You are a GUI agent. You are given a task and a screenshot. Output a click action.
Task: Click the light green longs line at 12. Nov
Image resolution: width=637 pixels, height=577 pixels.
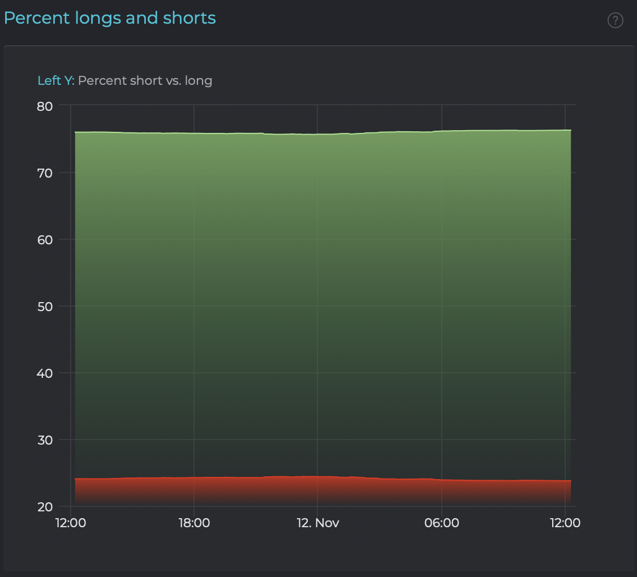click(317, 134)
